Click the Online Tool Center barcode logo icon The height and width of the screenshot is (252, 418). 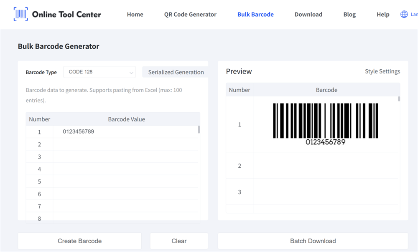click(21, 14)
